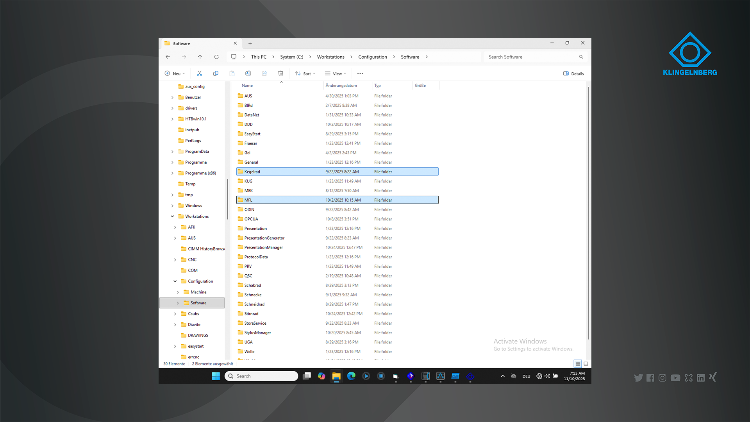Click the Configuration breadcrumb
Image resolution: width=750 pixels, height=422 pixels.
[x=373, y=57]
